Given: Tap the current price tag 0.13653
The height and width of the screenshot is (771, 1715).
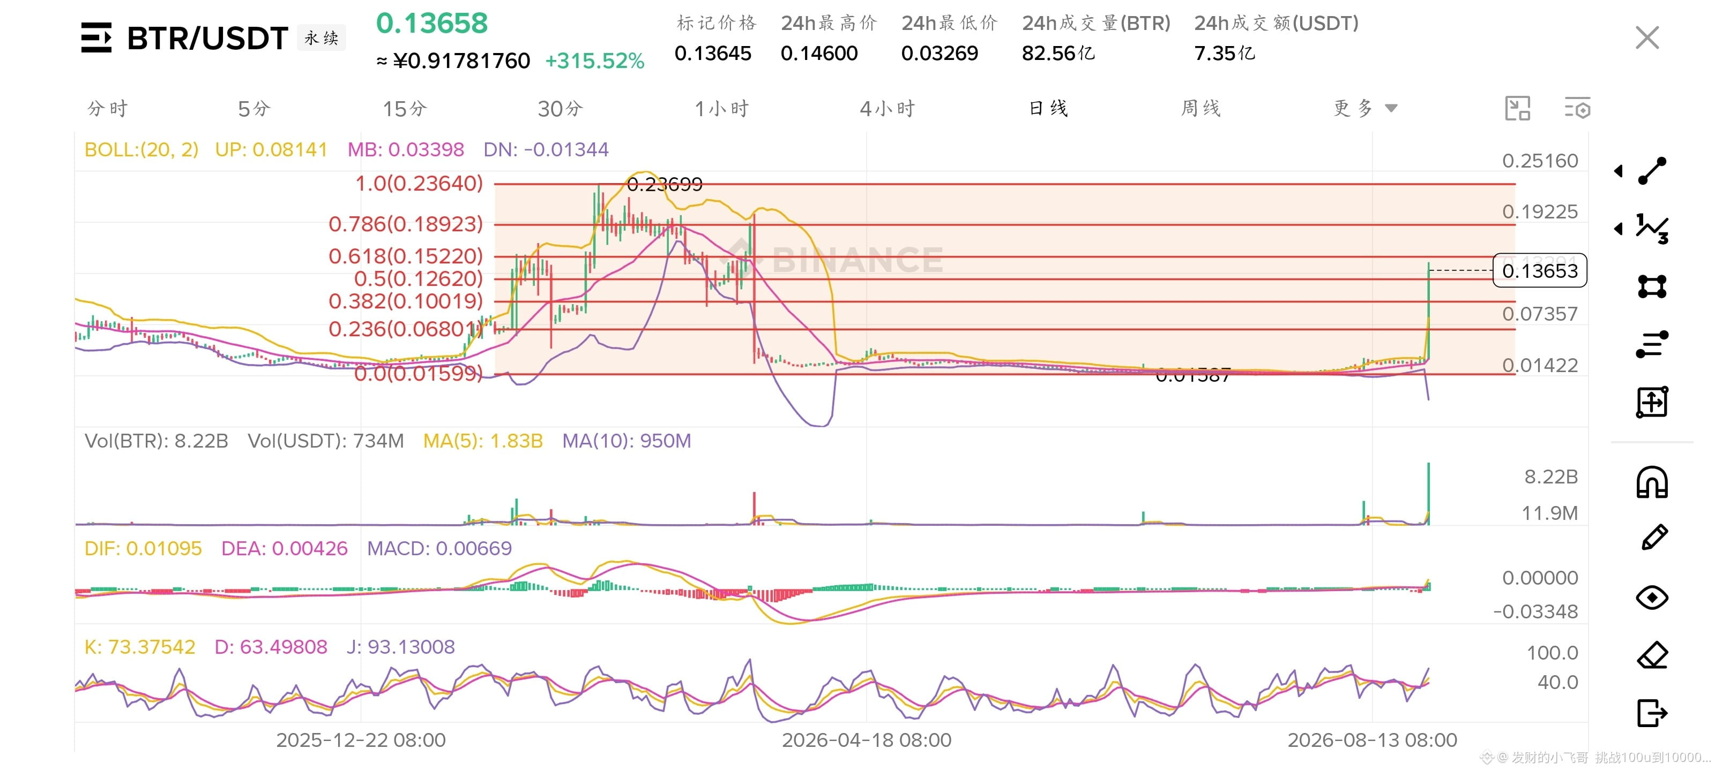Looking at the screenshot, I should click(1540, 271).
